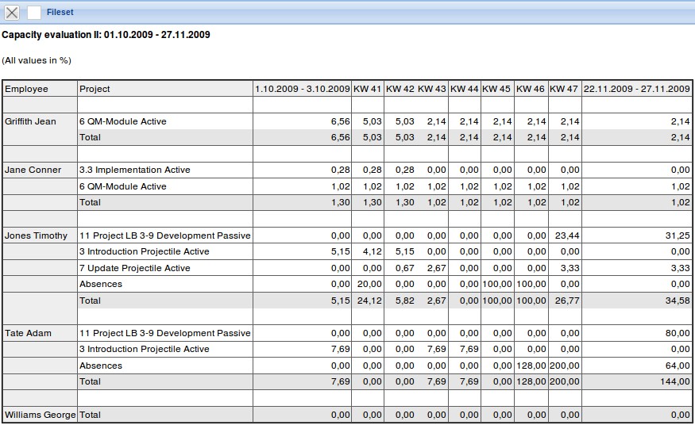The image size is (695, 425).
Task: Select Williams George in employee column
Action: coord(40,415)
